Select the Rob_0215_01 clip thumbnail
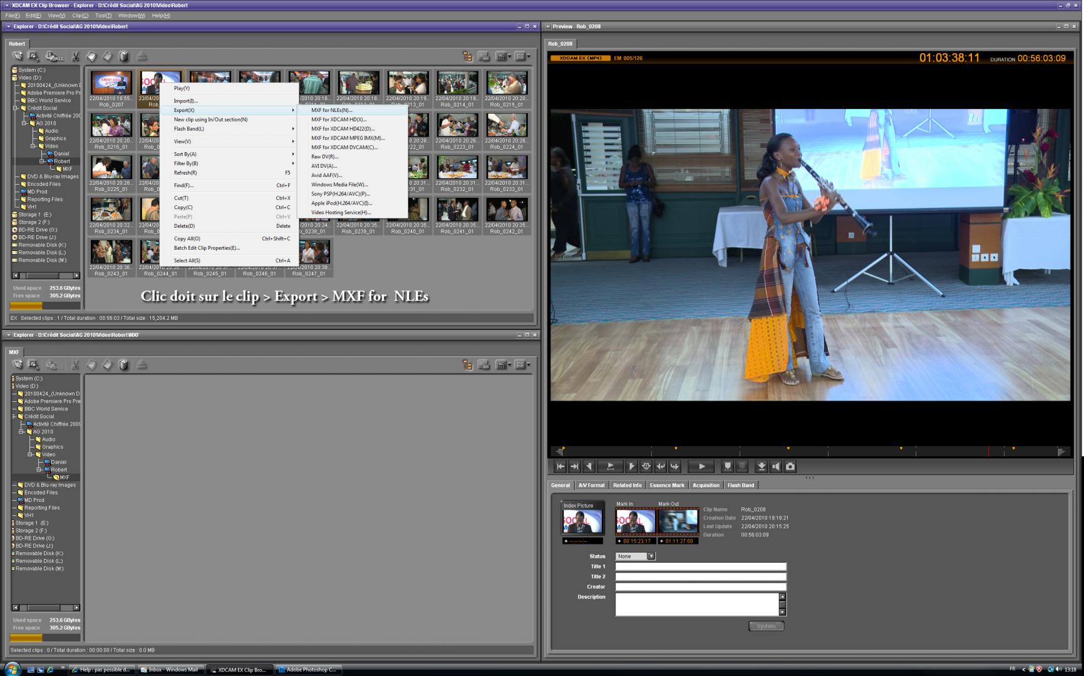 (x=507, y=83)
